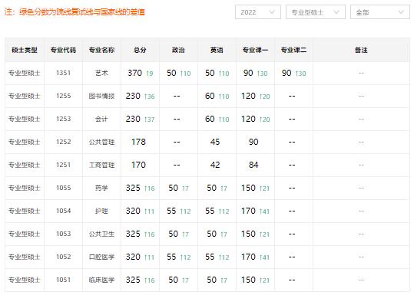Image resolution: width=414 pixels, height=295 pixels.
Task: Click the 专业代码 column header
Action: 63,50
